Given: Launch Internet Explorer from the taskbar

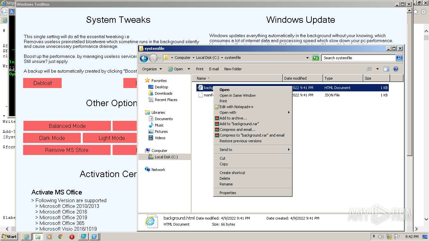Looking at the screenshot, I should coord(26,237).
